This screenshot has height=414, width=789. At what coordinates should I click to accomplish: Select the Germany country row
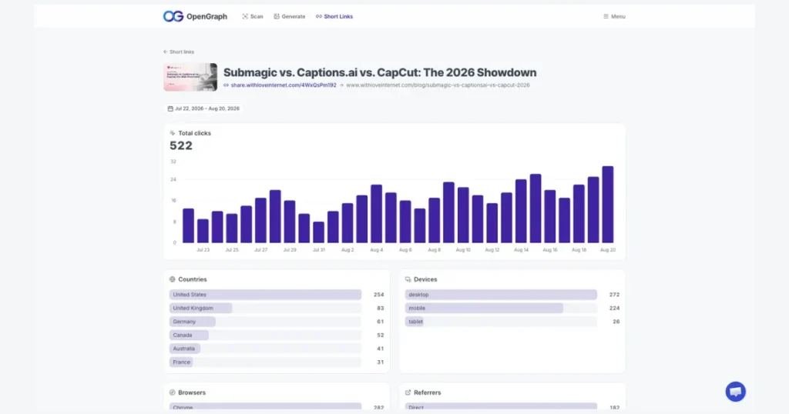point(277,322)
